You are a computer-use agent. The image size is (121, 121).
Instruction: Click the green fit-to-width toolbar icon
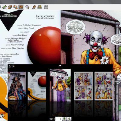[4, 7]
